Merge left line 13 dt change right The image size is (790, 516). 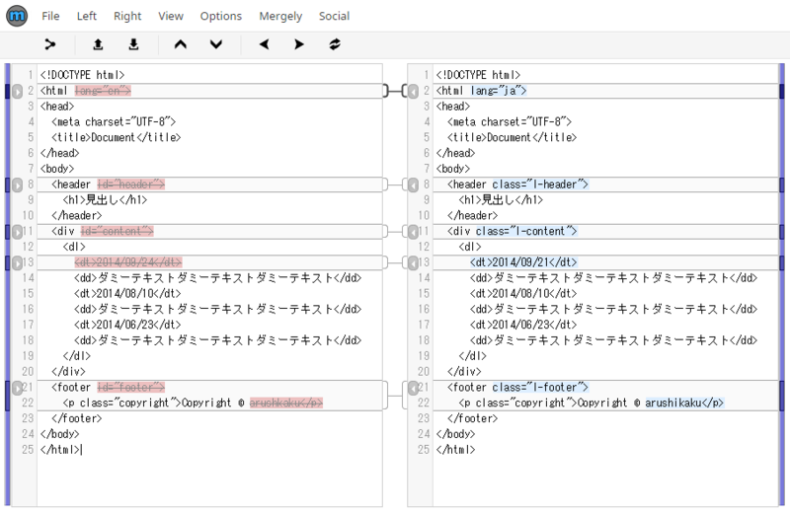click(17, 262)
